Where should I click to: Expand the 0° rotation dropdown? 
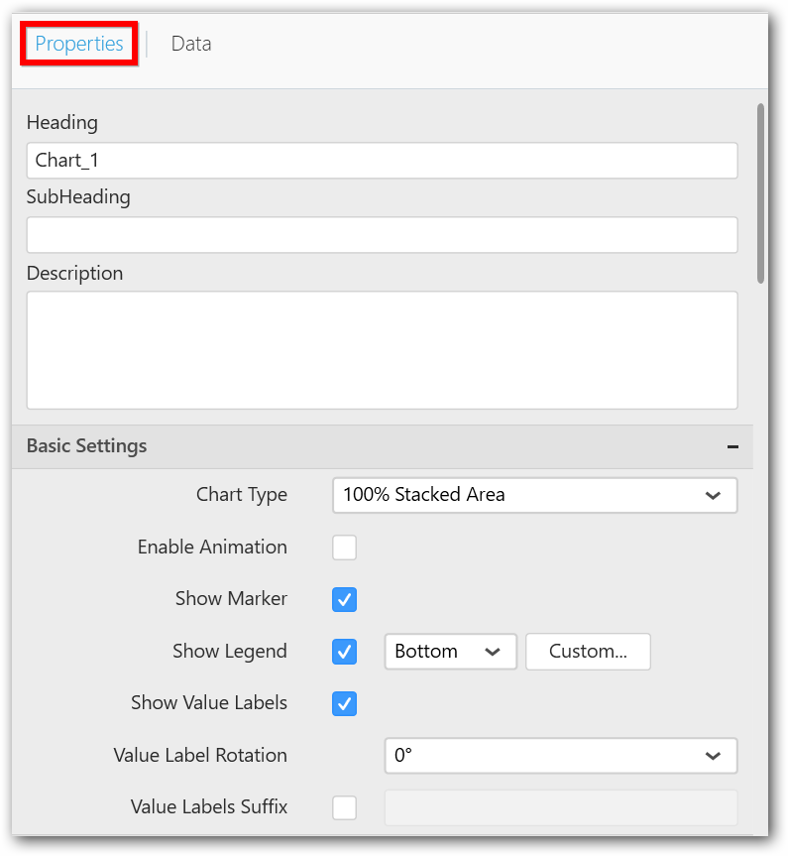[560, 756]
